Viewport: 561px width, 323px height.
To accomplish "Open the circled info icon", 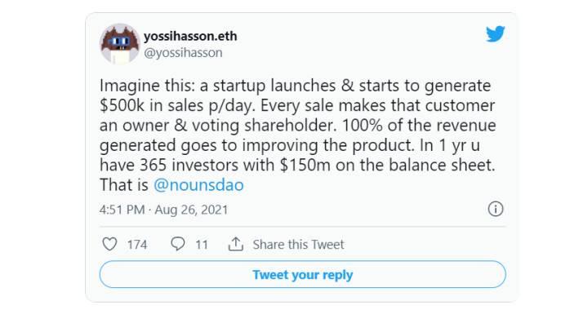I will pos(496,209).
